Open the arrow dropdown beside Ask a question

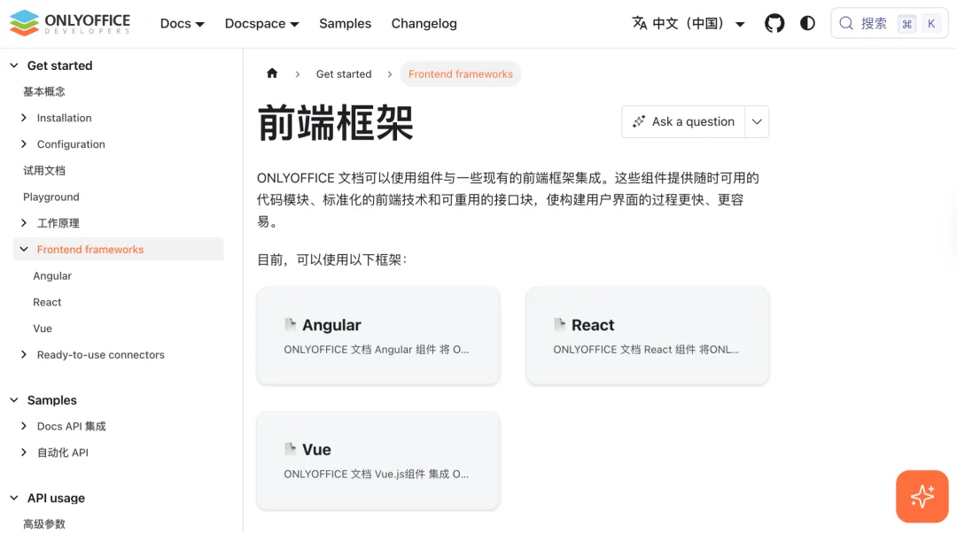point(757,121)
